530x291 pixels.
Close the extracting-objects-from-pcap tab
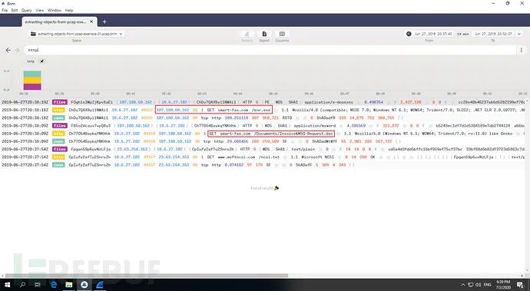91,21
